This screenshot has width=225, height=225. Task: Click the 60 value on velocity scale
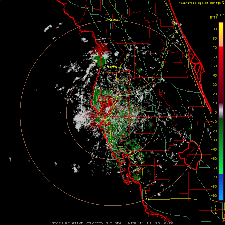point(215,57)
